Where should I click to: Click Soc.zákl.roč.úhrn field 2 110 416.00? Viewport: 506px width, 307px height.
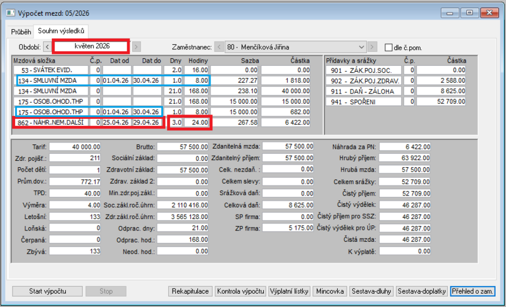point(183,204)
